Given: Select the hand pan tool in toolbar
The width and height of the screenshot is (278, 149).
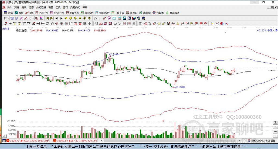Looking at the screenshot, I should pos(95,18).
